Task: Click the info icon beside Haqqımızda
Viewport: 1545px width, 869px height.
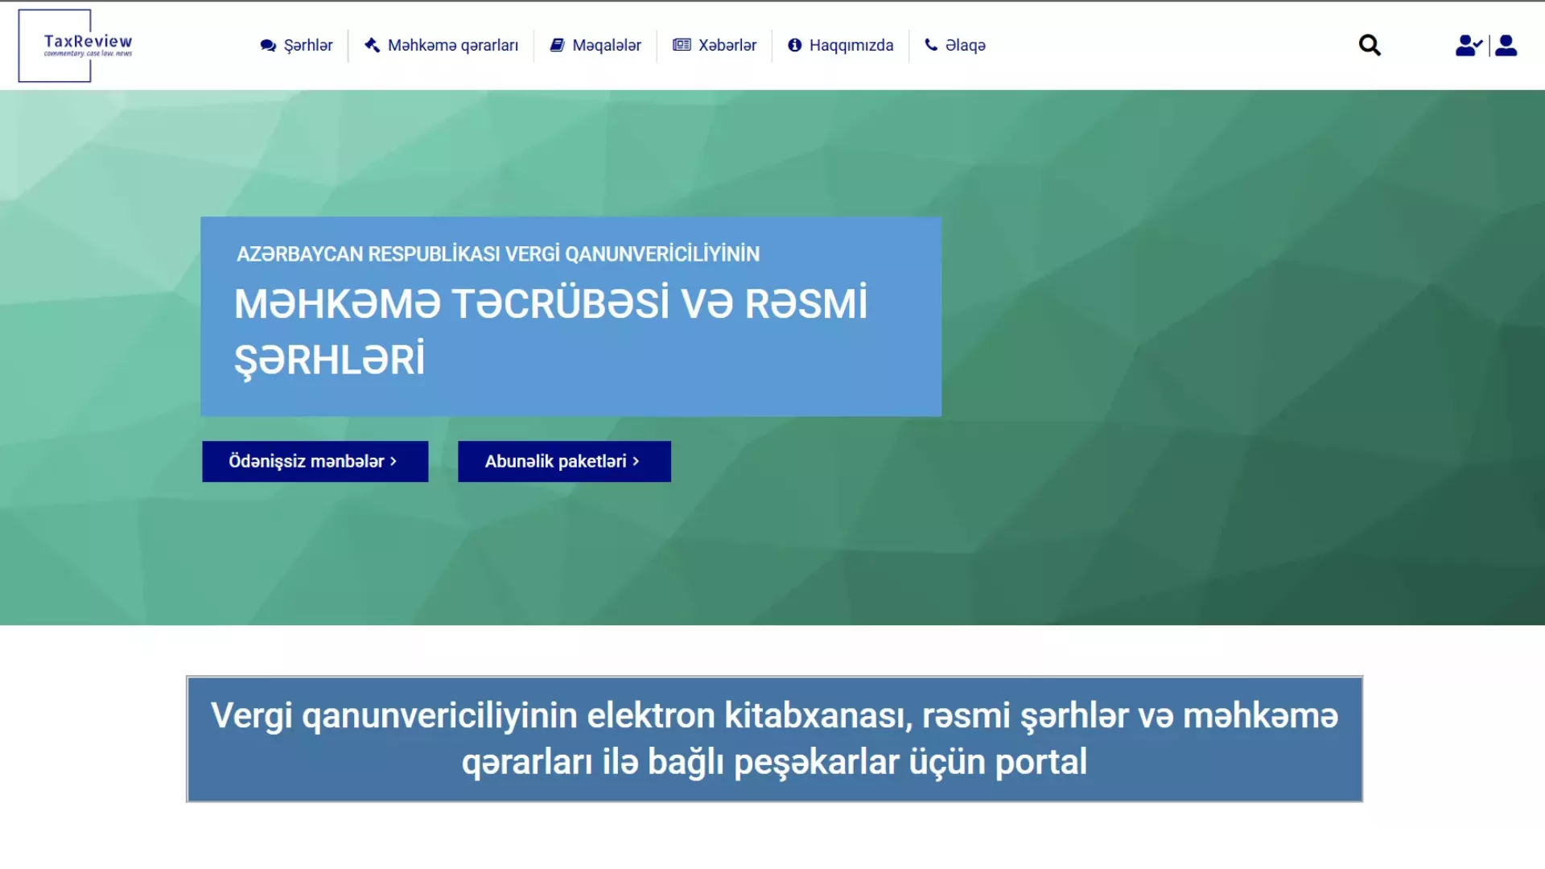Action: coord(794,45)
